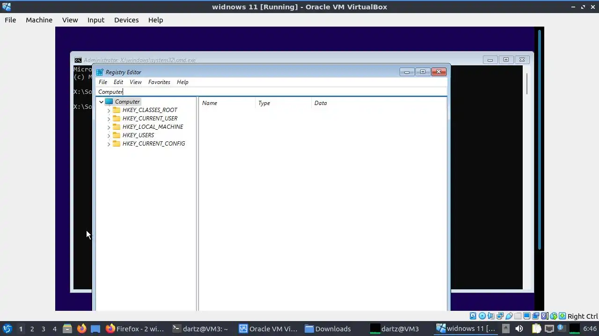Select HKEY_LOCAL_MACHINE in the tree
This screenshot has height=336, width=599.
coord(153,127)
